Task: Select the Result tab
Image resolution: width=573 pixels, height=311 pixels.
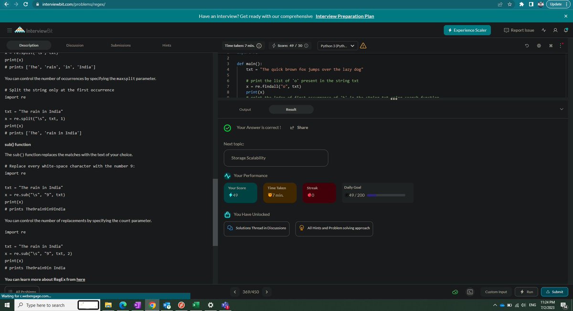Action: pos(291,109)
